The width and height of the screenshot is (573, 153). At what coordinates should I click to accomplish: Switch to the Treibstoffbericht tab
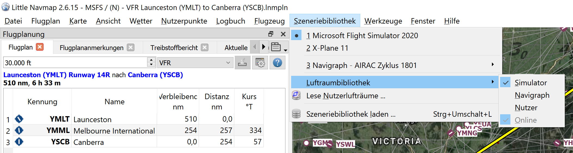tap(174, 48)
